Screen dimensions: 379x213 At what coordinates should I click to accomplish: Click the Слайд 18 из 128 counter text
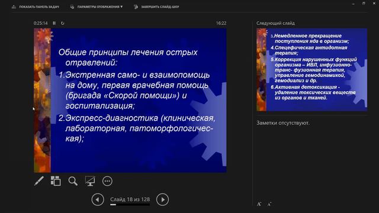point(130,199)
